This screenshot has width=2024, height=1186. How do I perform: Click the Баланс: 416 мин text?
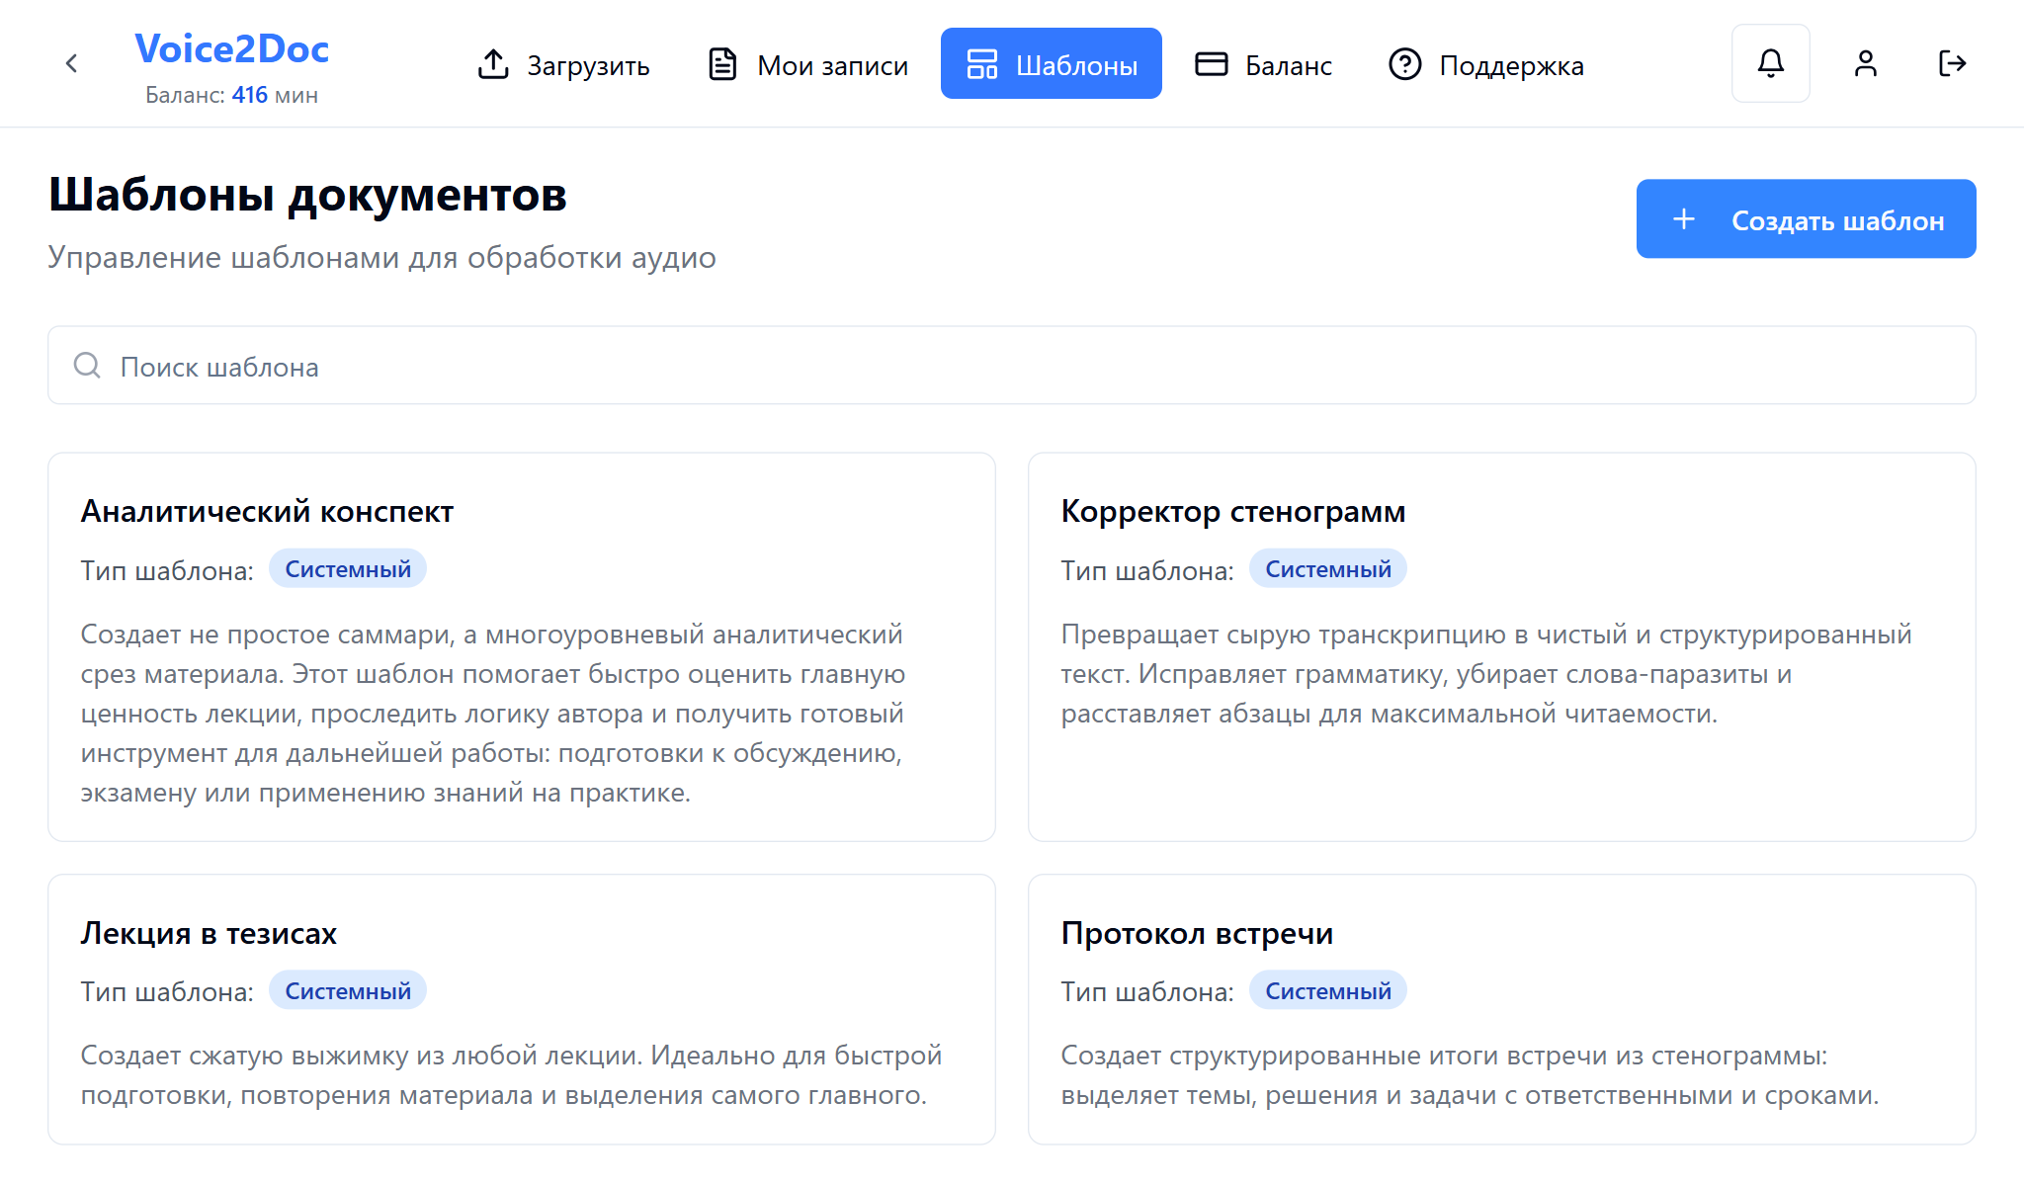click(231, 95)
